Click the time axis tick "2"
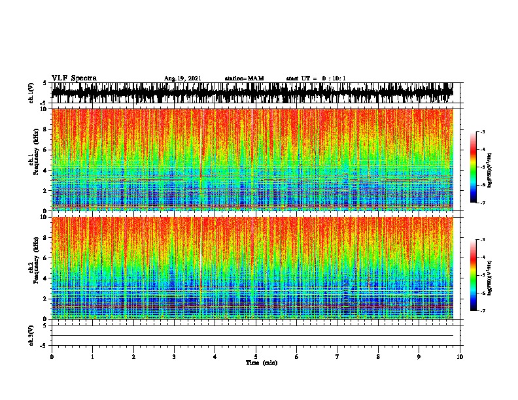This screenshot has height=400, width=518. (133, 357)
